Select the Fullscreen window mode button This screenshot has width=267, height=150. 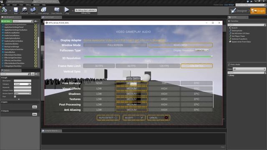point(115,45)
